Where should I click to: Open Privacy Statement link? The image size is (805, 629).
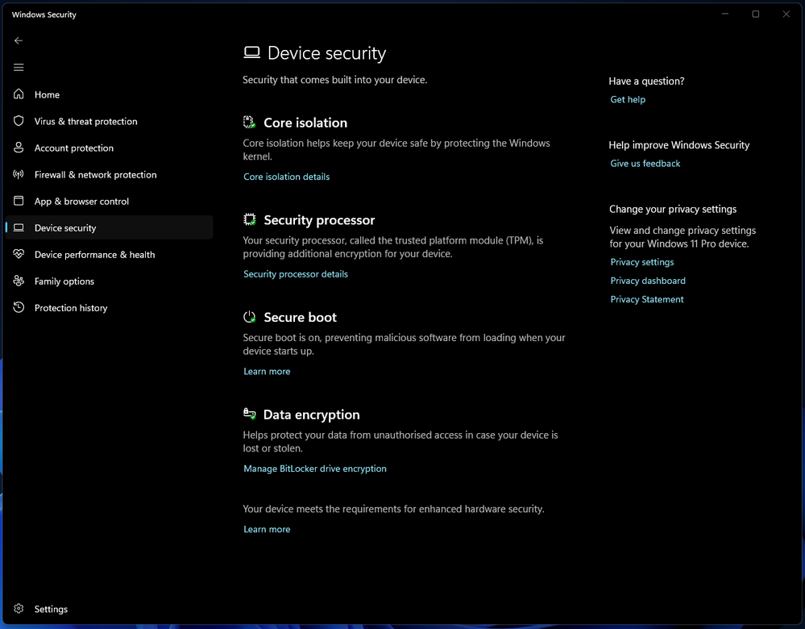coord(647,299)
